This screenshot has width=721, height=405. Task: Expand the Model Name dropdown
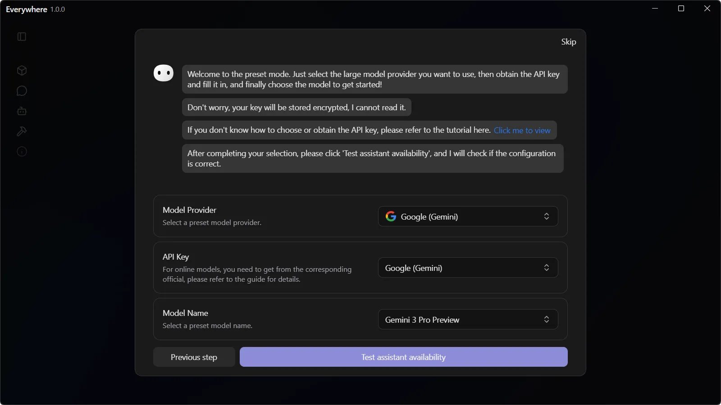tap(468, 319)
